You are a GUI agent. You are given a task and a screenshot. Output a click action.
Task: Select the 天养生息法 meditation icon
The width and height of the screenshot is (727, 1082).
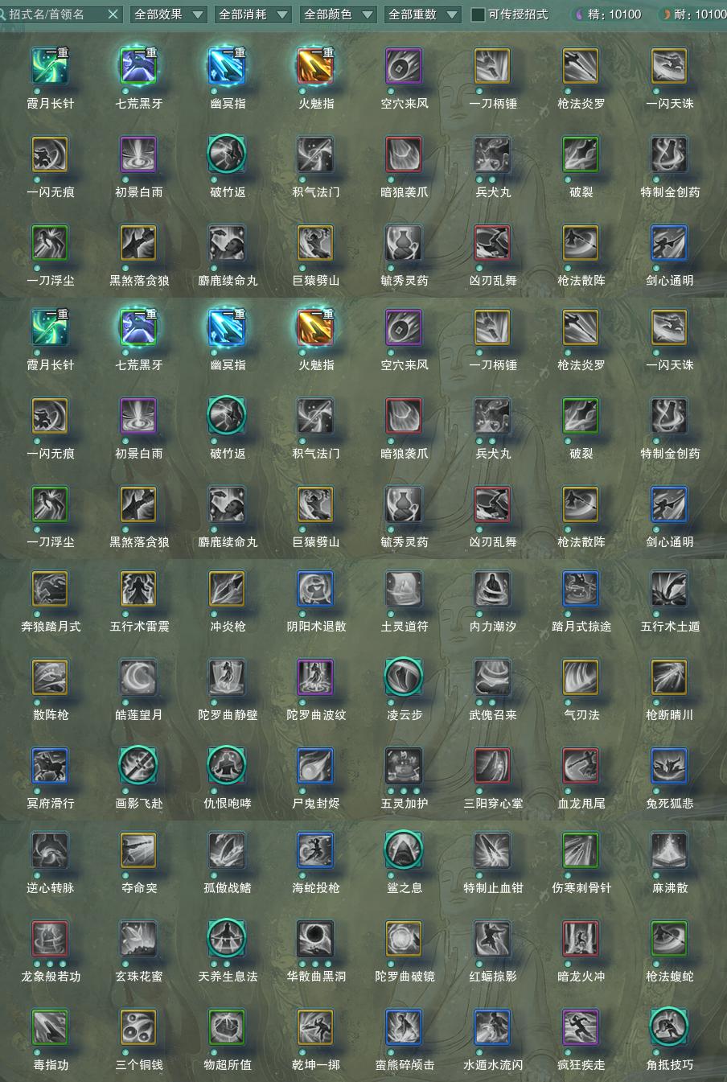(227, 940)
